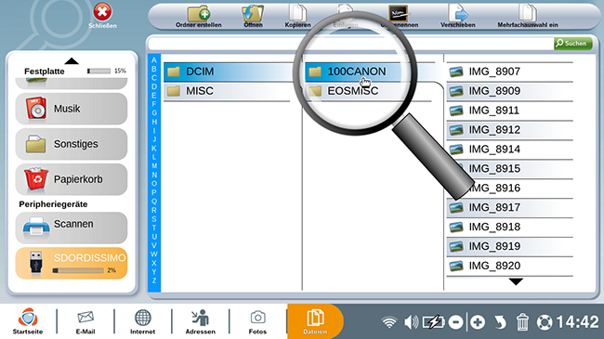604x339 pixels.
Task: Open Adressen from bottom bar
Action: point(201,321)
